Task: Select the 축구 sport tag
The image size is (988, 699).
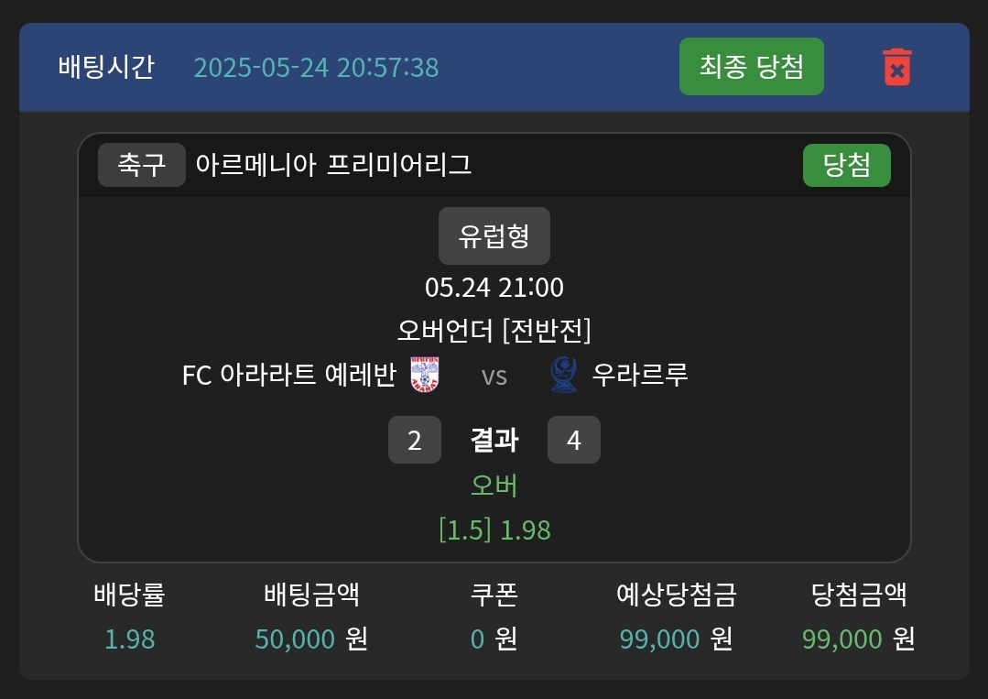Action: point(142,165)
